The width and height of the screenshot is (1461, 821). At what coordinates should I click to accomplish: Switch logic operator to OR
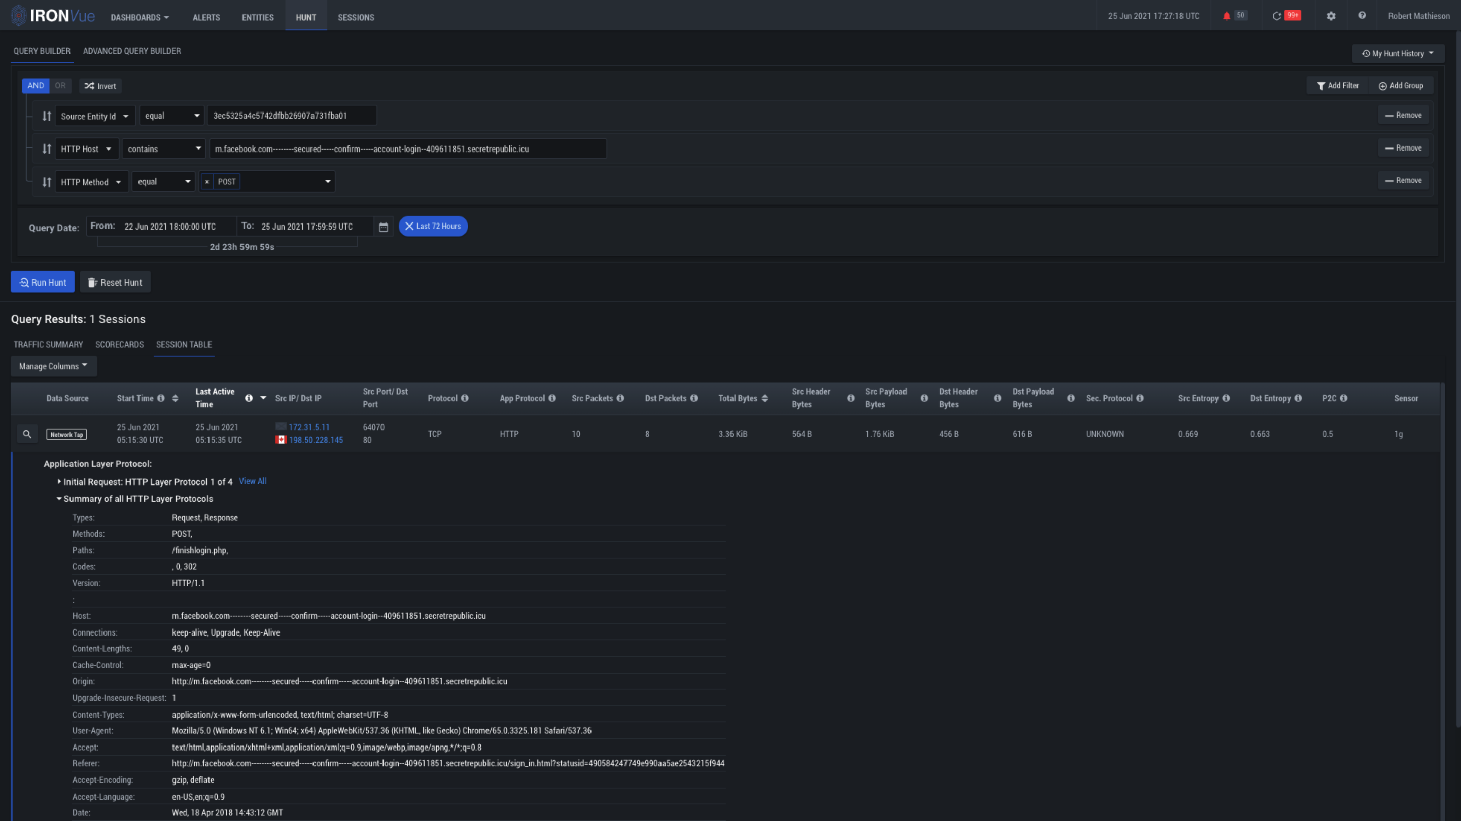[60, 86]
